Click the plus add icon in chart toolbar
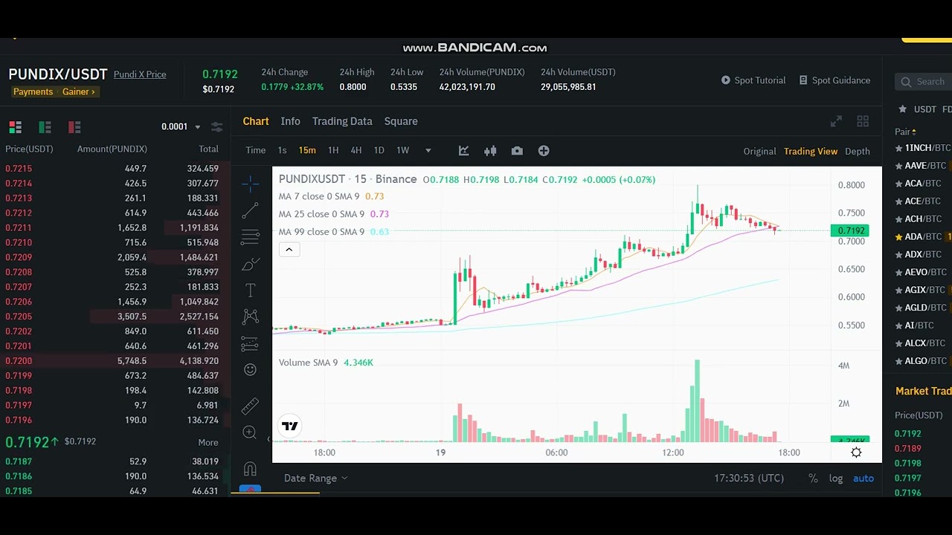Image resolution: width=952 pixels, height=535 pixels. point(544,151)
